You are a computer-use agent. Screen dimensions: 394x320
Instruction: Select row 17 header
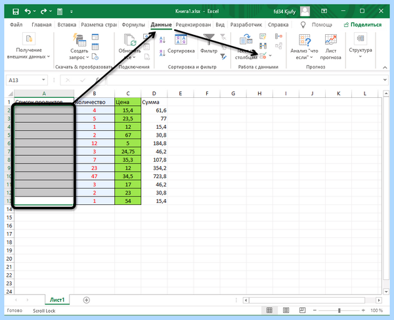point(9,234)
